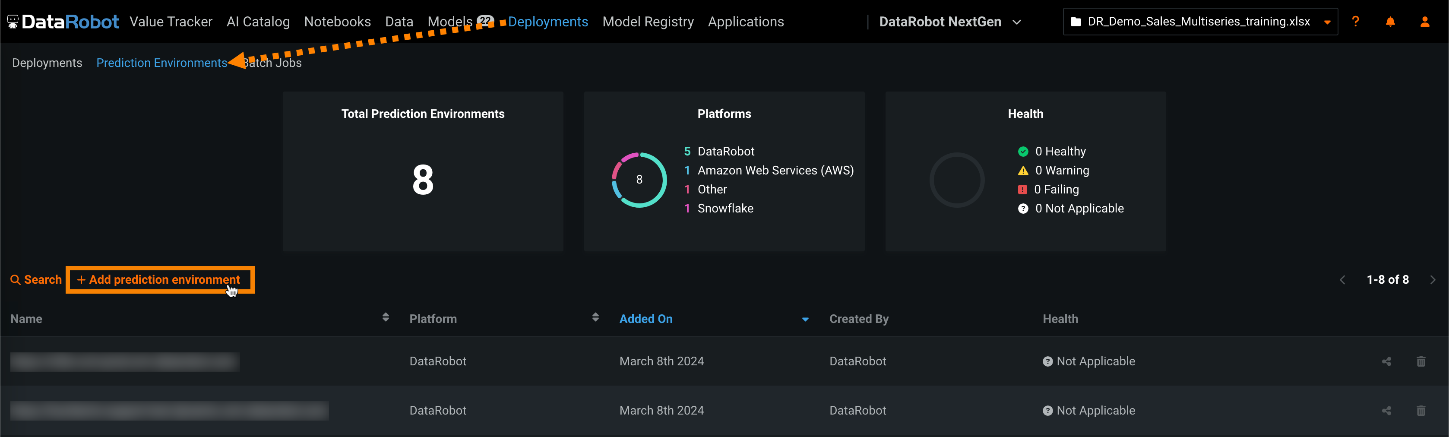Switch to the Deployments sub-tab
This screenshot has height=437, width=1449.
pyautogui.click(x=47, y=63)
